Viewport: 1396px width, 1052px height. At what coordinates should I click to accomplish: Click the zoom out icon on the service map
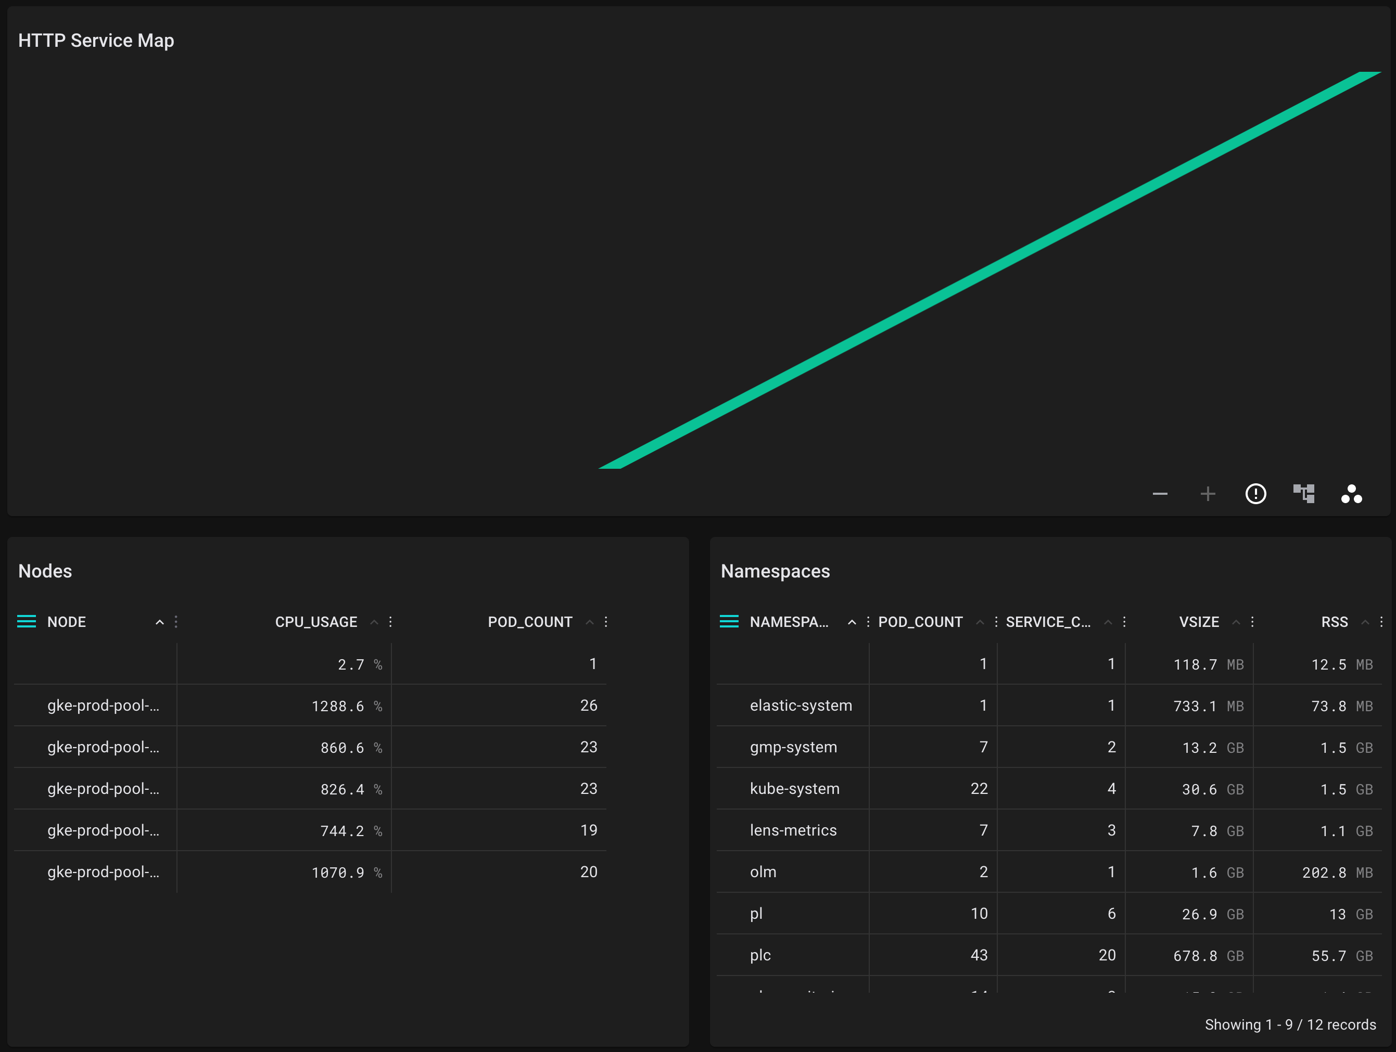(1160, 494)
